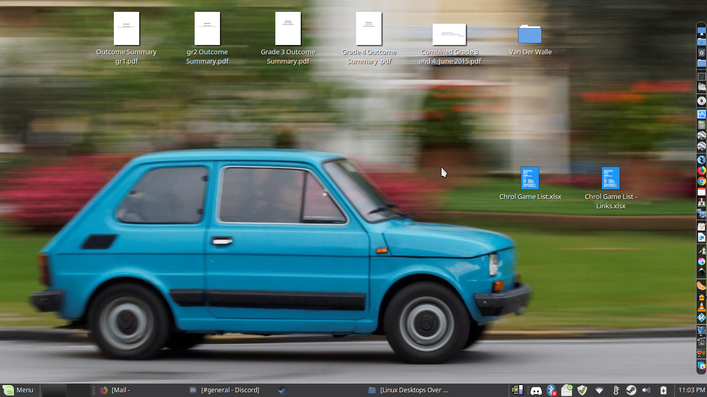Open the Steam window from the taskbar
Image resolution: width=707 pixels, height=397 pixels.
click(x=318, y=390)
